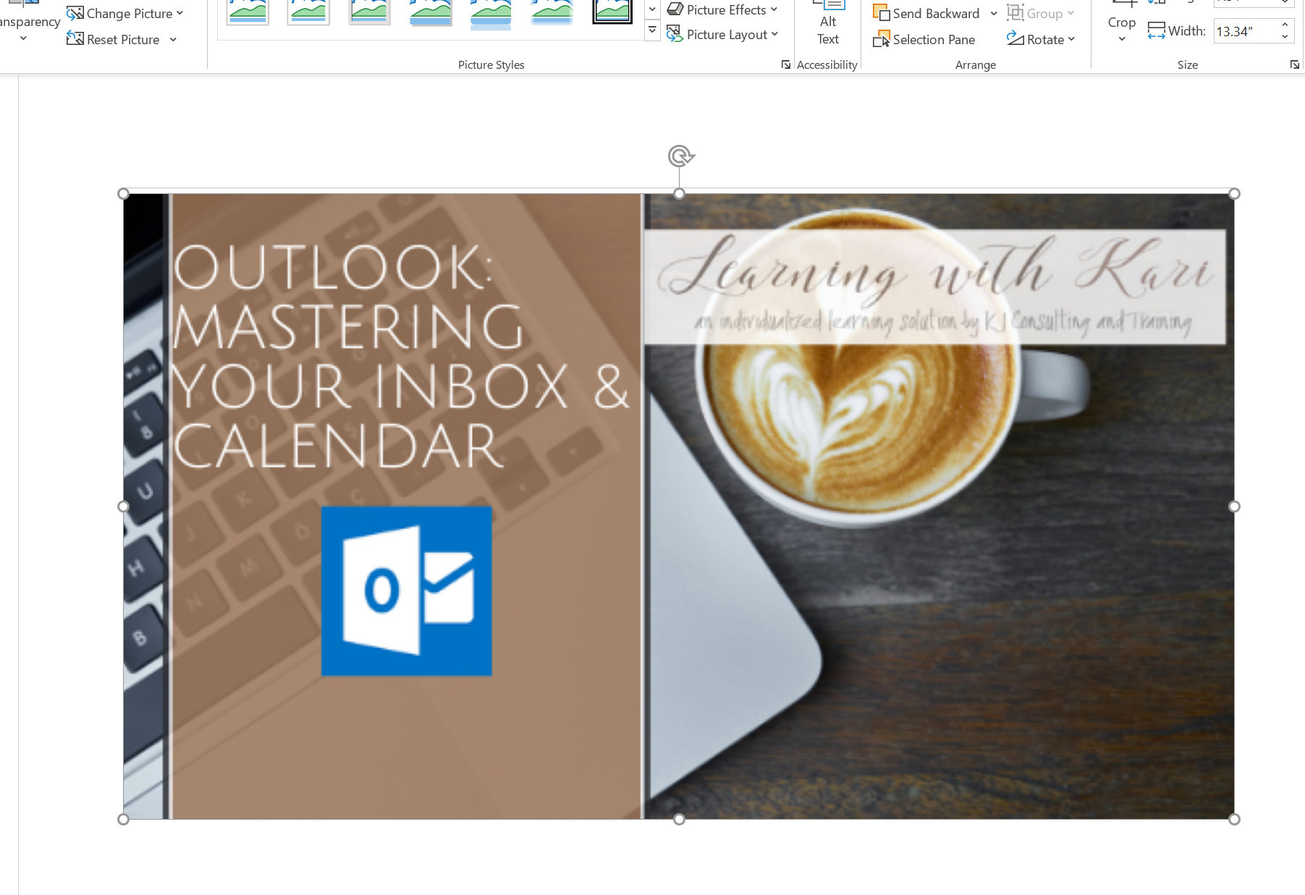The width and height of the screenshot is (1305, 895).
Task: Select the picture's left-middle sizing handle
Action: pos(123,506)
